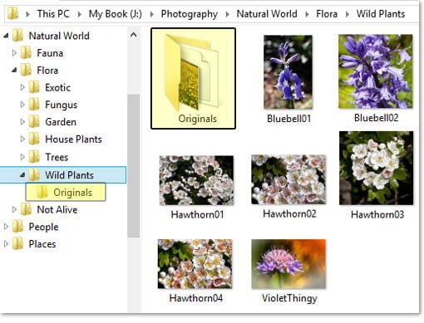Click the Places folder icon

pos(17,244)
